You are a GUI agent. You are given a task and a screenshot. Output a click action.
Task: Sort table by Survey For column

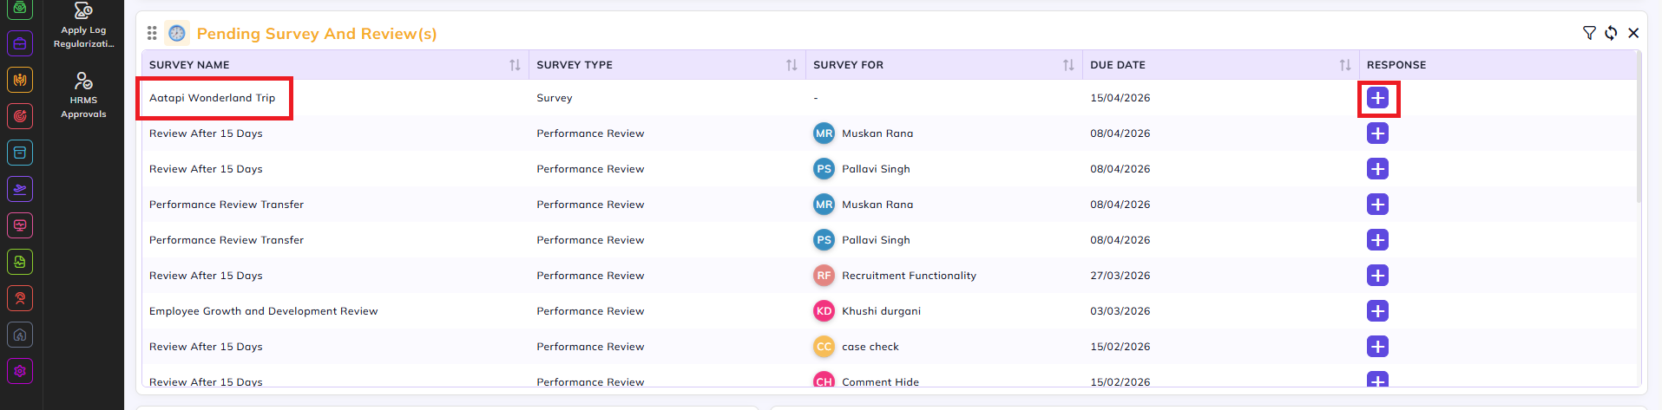tap(1068, 65)
